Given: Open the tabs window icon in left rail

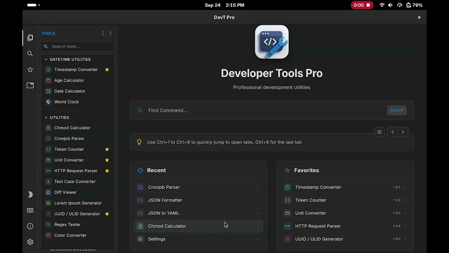Looking at the screenshot, I should tap(30, 85).
